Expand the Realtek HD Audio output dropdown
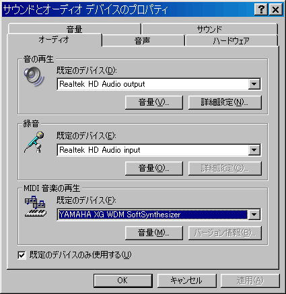This screenshot has height=294, width=286. [254, 84]
